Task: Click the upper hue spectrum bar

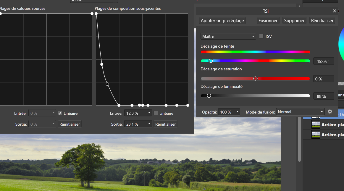Action: [x=255, y=52]
